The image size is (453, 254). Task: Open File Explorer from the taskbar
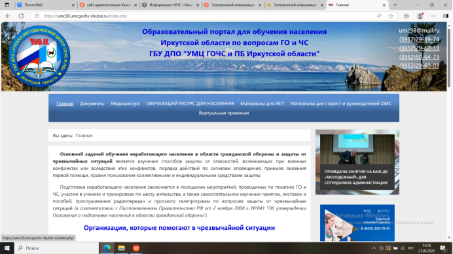121,248
